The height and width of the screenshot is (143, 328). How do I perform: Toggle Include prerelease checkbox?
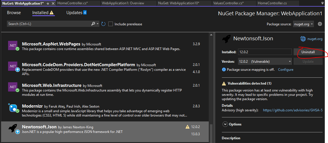point(111,24)
